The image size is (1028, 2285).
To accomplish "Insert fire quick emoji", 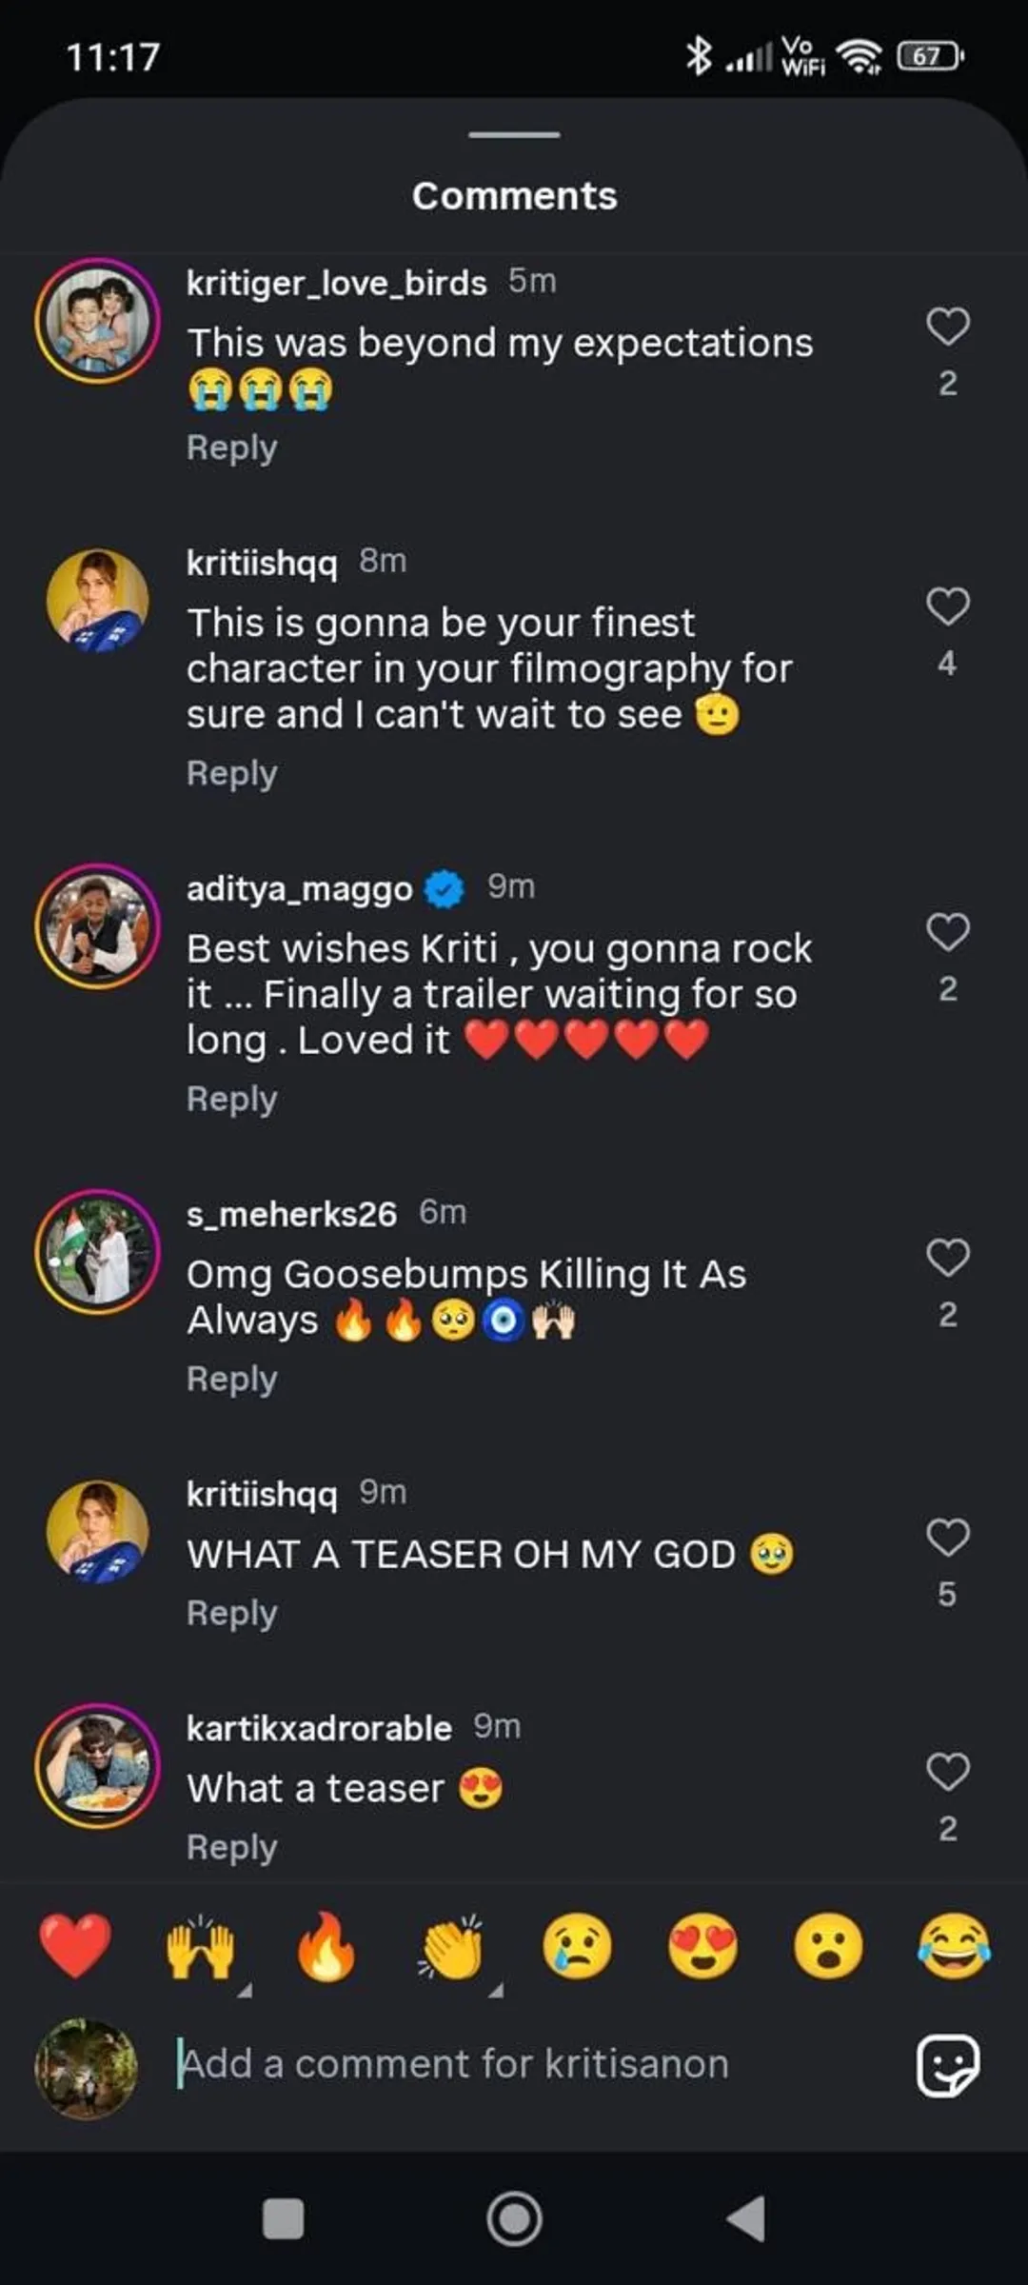I will [x=326, y=1947].
